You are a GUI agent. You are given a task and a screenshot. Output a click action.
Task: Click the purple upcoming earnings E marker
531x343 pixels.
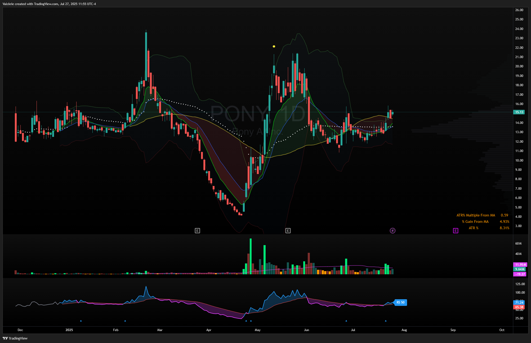point(455,231)
